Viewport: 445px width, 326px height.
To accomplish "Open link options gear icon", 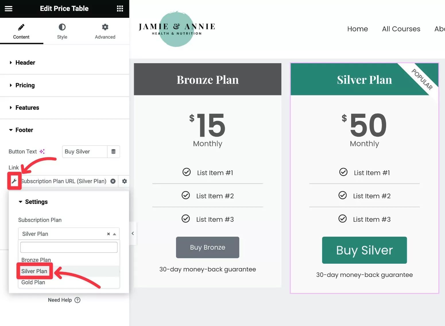I will 124,181.
